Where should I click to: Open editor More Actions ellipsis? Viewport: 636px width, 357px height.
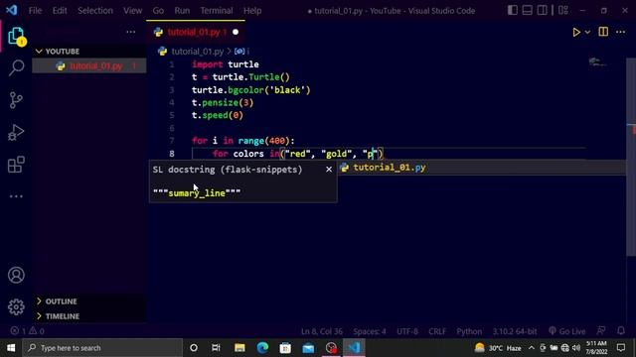[620, 32]
